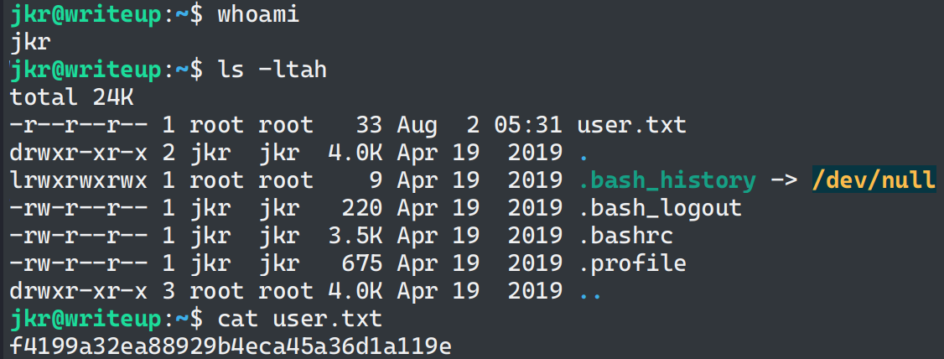Image resolution: width=944 pixels, height=359 pixels.
Task: Click the 675 size of .profile
Action: [x=364, y=263]
